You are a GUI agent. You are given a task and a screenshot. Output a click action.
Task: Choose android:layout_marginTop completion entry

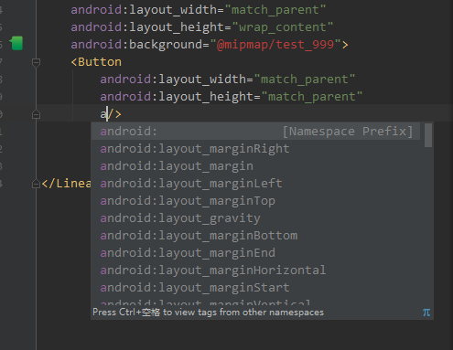tap(255, 201)
